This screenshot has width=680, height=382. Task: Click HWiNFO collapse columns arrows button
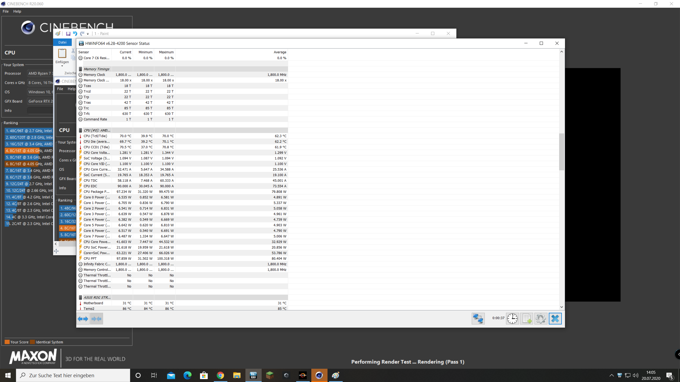pyautogui.click(x=96, y=319)
